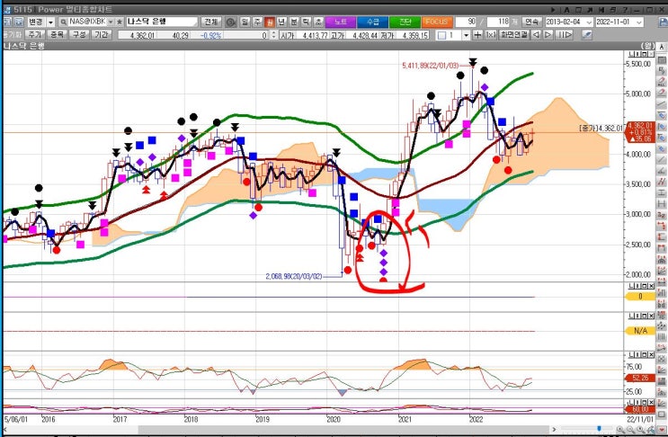The image size is (668, 437).
Task: Expand the 2013-02-04 start date dropdown
Action: (589, 22)
